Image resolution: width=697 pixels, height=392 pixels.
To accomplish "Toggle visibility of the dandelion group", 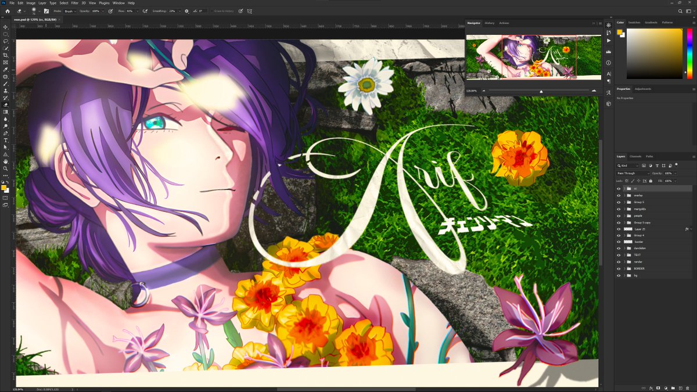I will 618,248.
